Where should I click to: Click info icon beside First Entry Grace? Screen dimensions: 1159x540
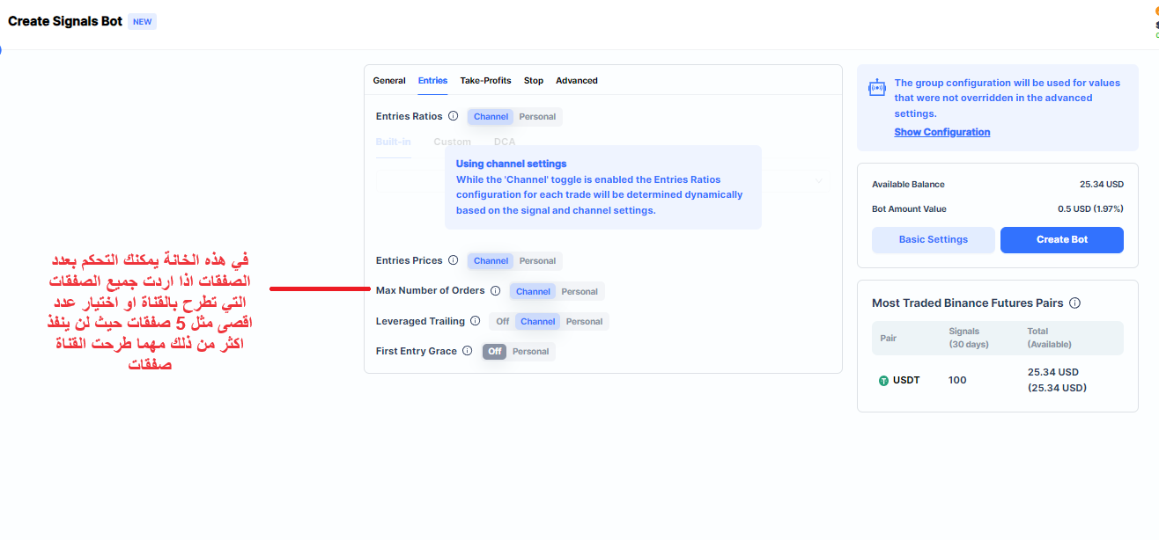(x=468, y=351)
